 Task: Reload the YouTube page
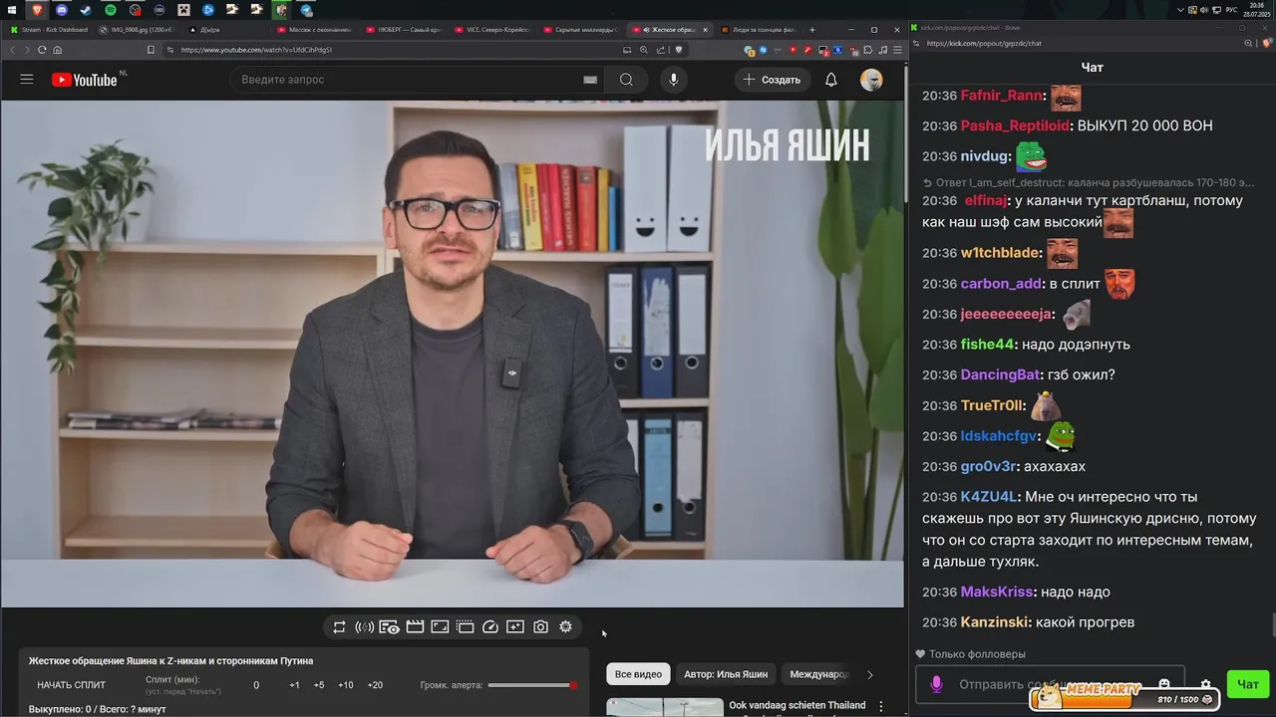pos(42,50)
